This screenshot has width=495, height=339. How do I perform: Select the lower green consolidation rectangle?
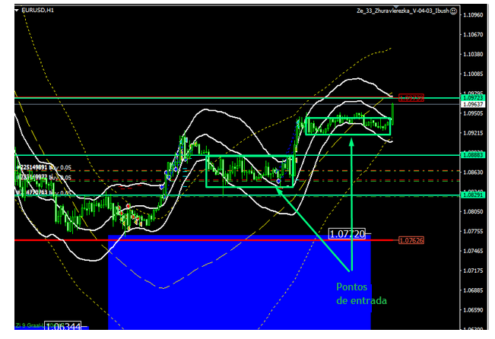pos(249,185)
